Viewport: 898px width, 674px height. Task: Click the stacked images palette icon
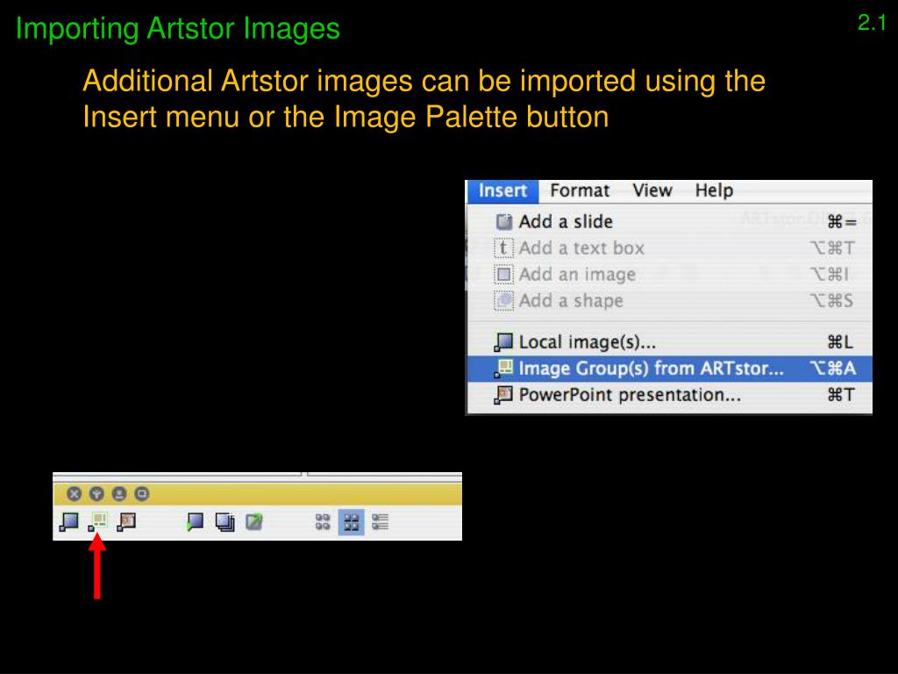(224, 522)
